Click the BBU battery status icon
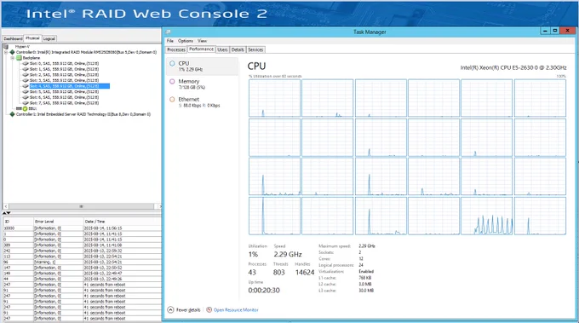 point(25,108)
